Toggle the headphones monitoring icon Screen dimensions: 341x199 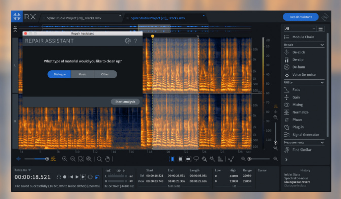click(x=59, y=177)
